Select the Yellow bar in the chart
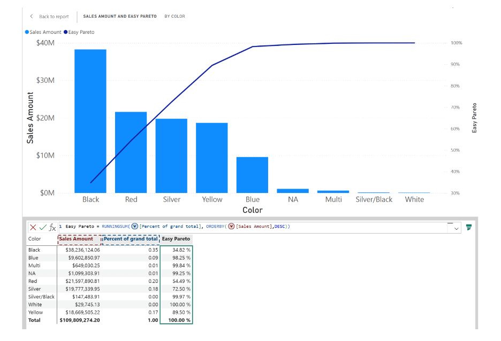This screenshot has width=501, height=341. tap(212, 158)
